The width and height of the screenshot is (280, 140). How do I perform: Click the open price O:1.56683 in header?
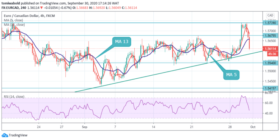coord(80,8)
